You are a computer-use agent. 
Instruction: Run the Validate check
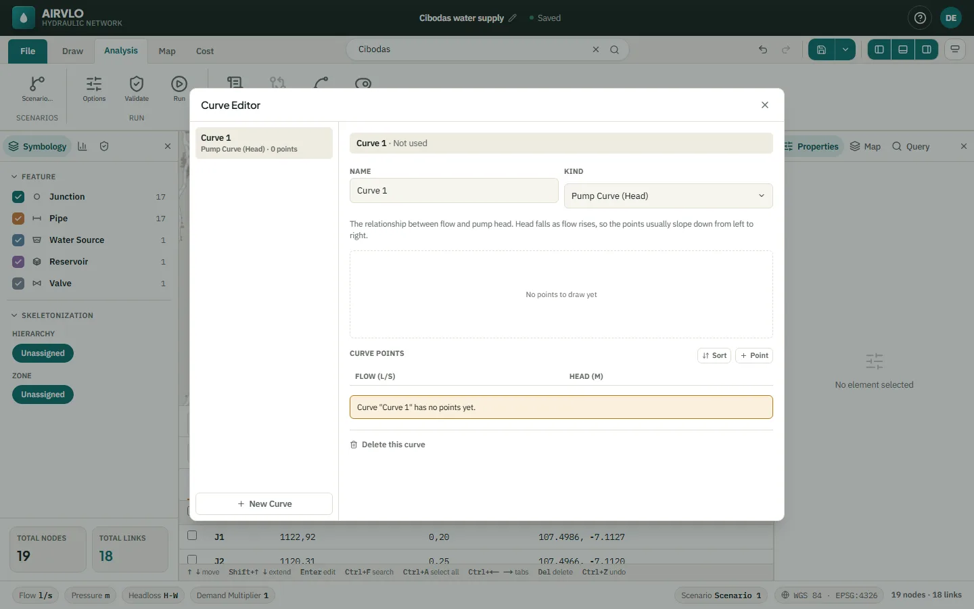137,89
